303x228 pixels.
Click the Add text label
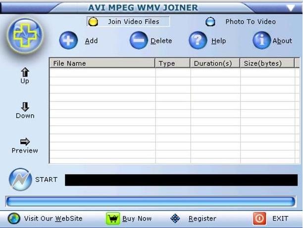92,41
